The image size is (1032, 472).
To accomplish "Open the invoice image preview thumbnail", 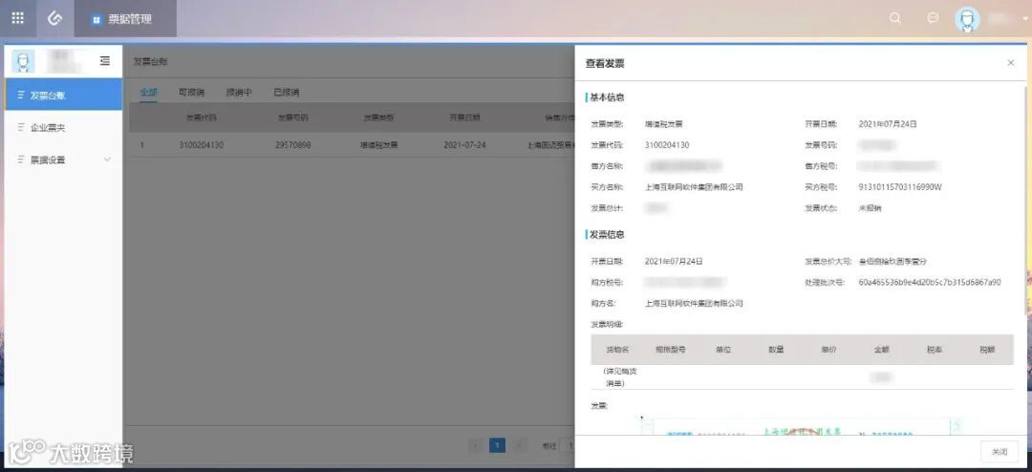I will click(802, 425).
